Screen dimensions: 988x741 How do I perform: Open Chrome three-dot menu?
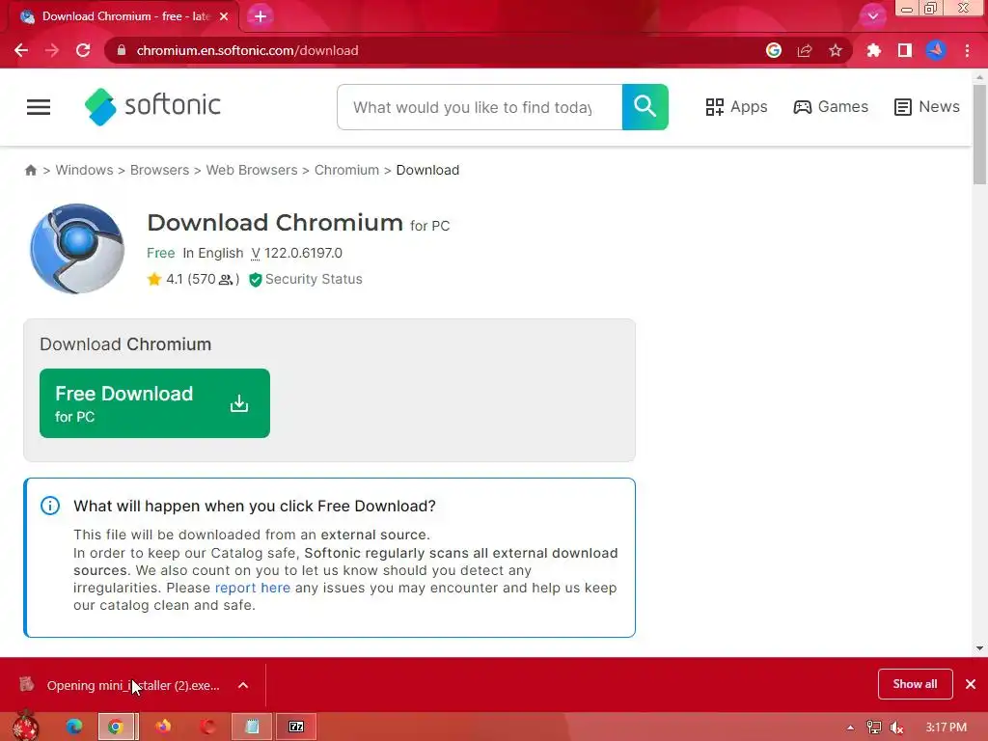(x=967, y=50)
